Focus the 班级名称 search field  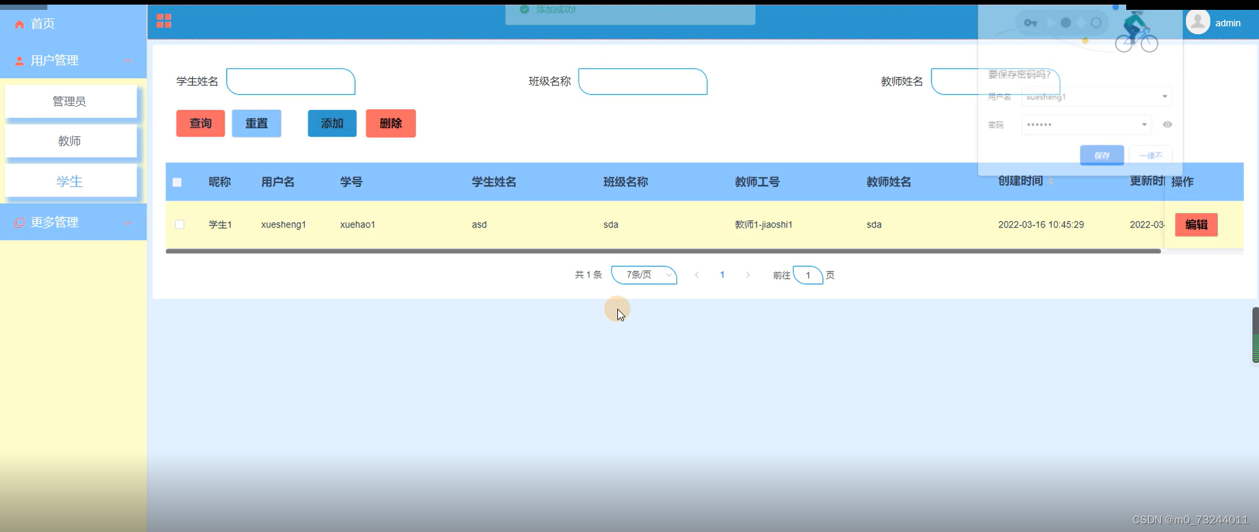643,82
